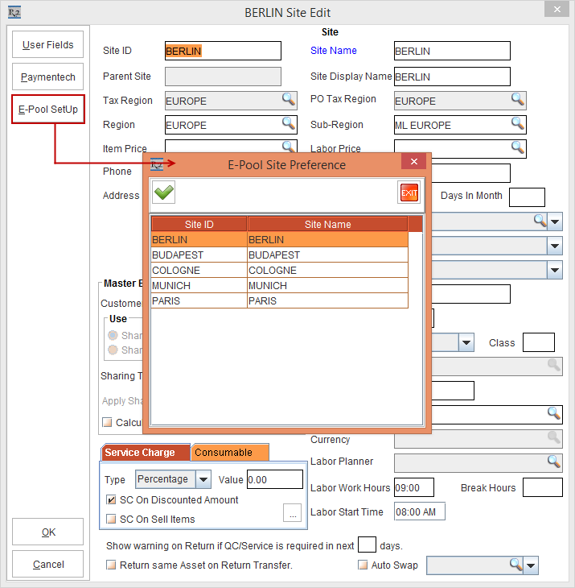Open the dropdown left of Class

point(466,342)
